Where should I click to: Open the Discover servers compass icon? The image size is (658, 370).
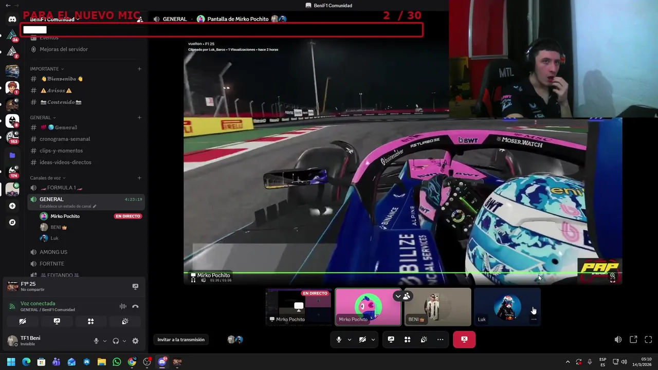(x=12, y=223)
